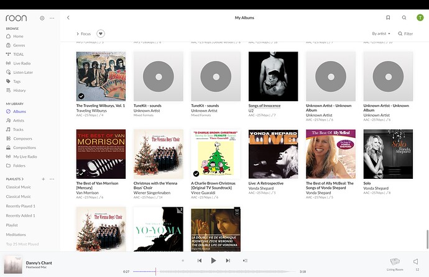429x277 pixels.
Task: Open Top 25 Most Played playlist
Action: (x=22, y=244)
